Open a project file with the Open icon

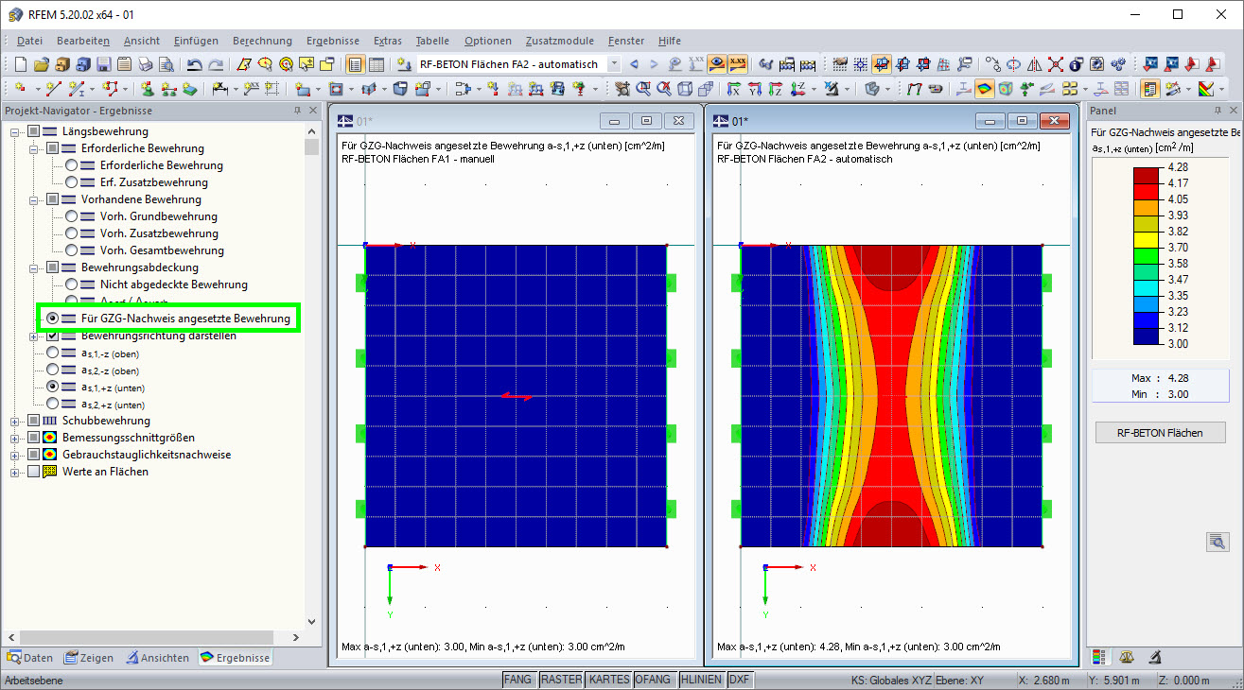(41, 64)
